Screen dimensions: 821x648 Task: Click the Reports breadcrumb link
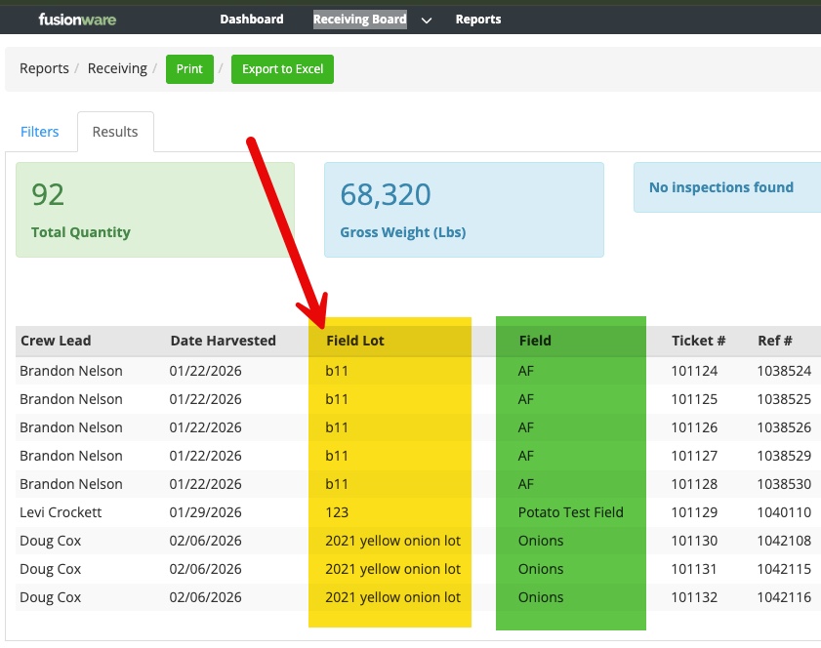(44, 69)
